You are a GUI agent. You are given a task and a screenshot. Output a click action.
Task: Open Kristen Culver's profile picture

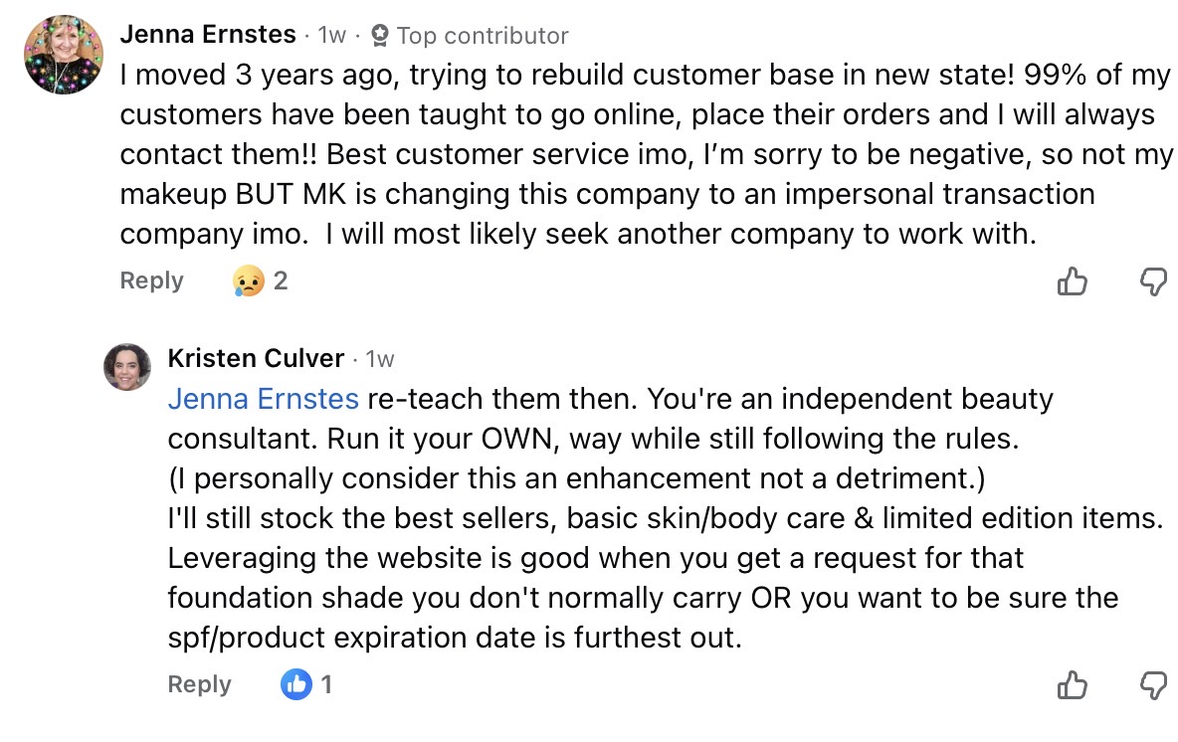127,367
